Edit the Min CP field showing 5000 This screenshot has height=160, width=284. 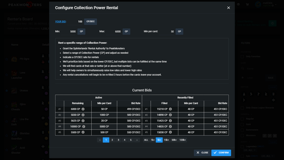68,31
